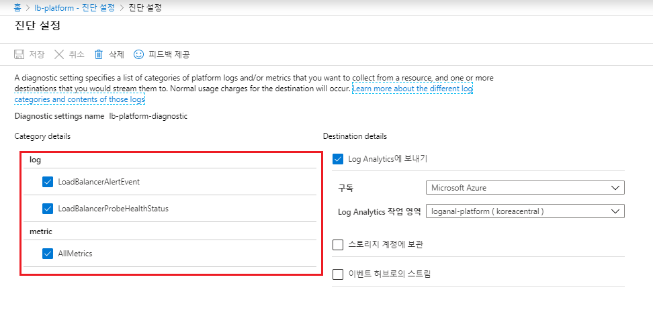
Task: Disable the Log Analytics에 보내기 checkbox
Action: (x=338, y=159)
